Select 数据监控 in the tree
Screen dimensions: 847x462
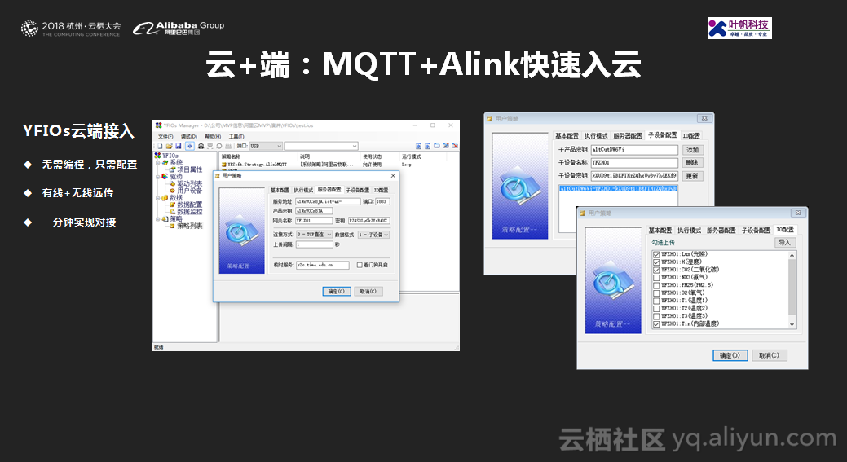click(190, 212)
